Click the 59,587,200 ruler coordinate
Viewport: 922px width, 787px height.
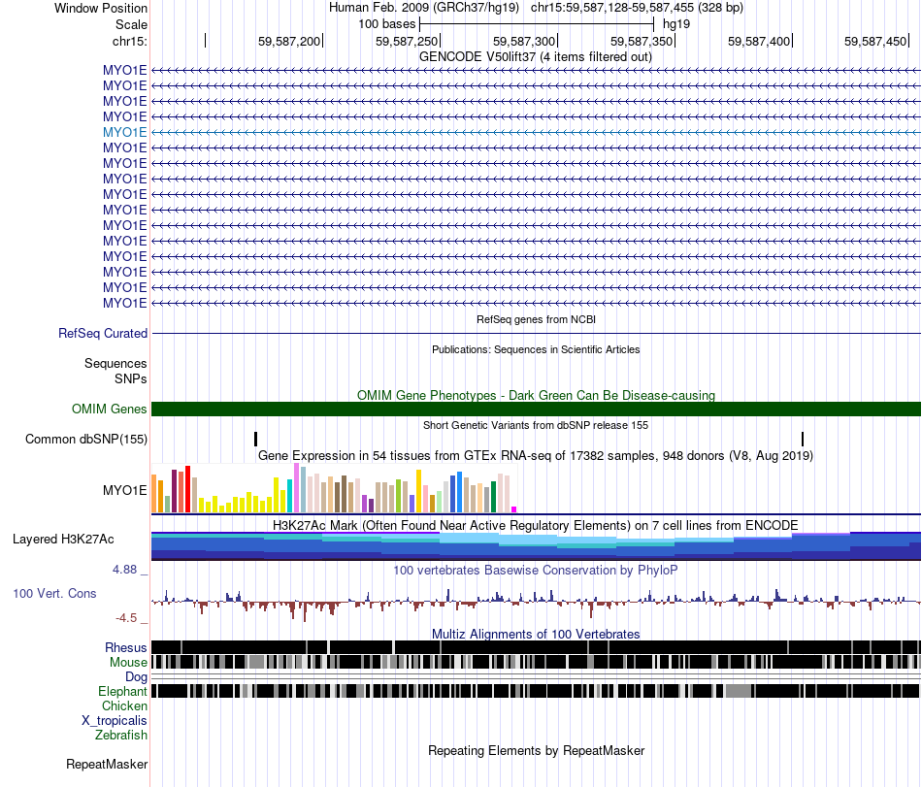(x=289, y=41)
